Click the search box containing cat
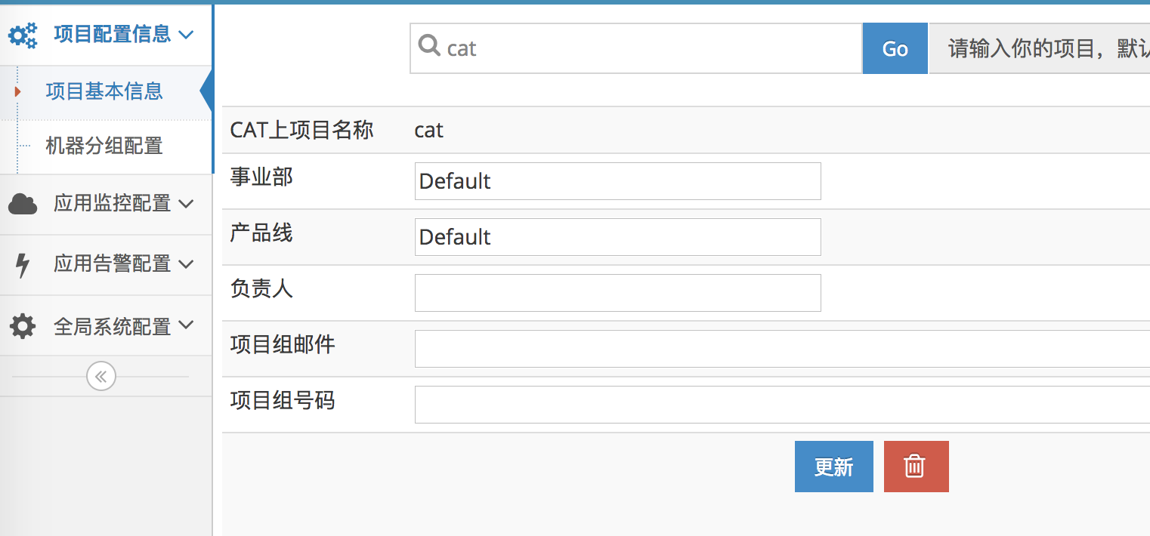 tap(635, 48)
